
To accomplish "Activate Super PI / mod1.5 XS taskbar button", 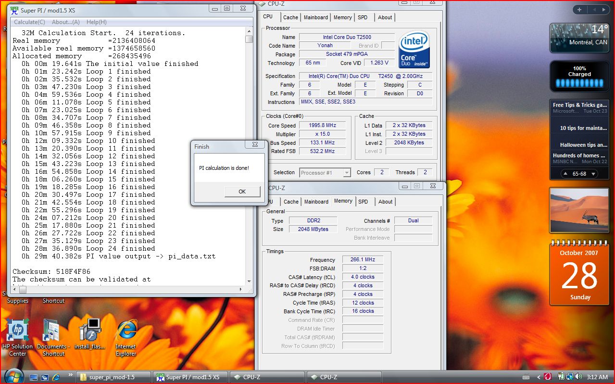I will tap(190, 377).
